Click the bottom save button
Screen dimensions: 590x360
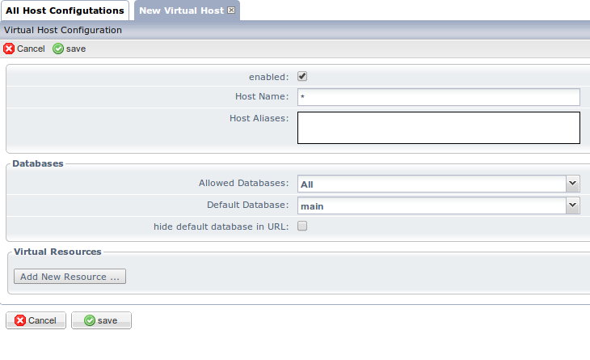[101, 320]
